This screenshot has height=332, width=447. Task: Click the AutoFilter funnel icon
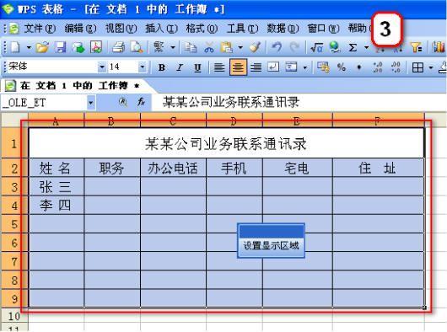[x=416, y=47]
